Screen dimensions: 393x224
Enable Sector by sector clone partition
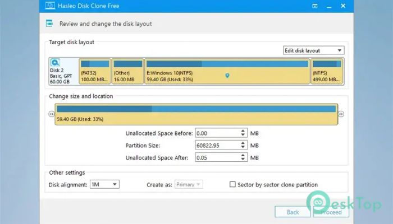coord(232,184)
